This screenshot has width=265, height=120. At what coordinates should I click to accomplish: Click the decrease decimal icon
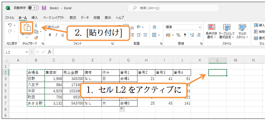click(x=199, y=35)
